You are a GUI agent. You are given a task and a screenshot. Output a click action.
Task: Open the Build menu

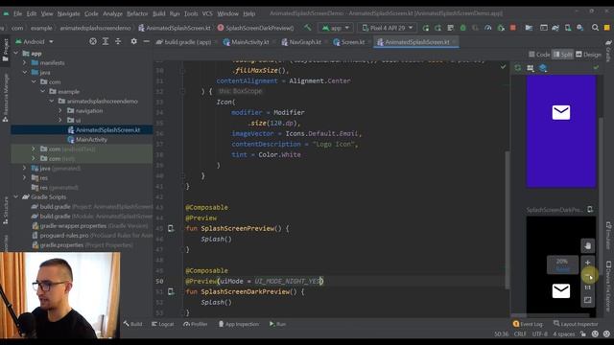pyautogui.click(x=158, y=13)
